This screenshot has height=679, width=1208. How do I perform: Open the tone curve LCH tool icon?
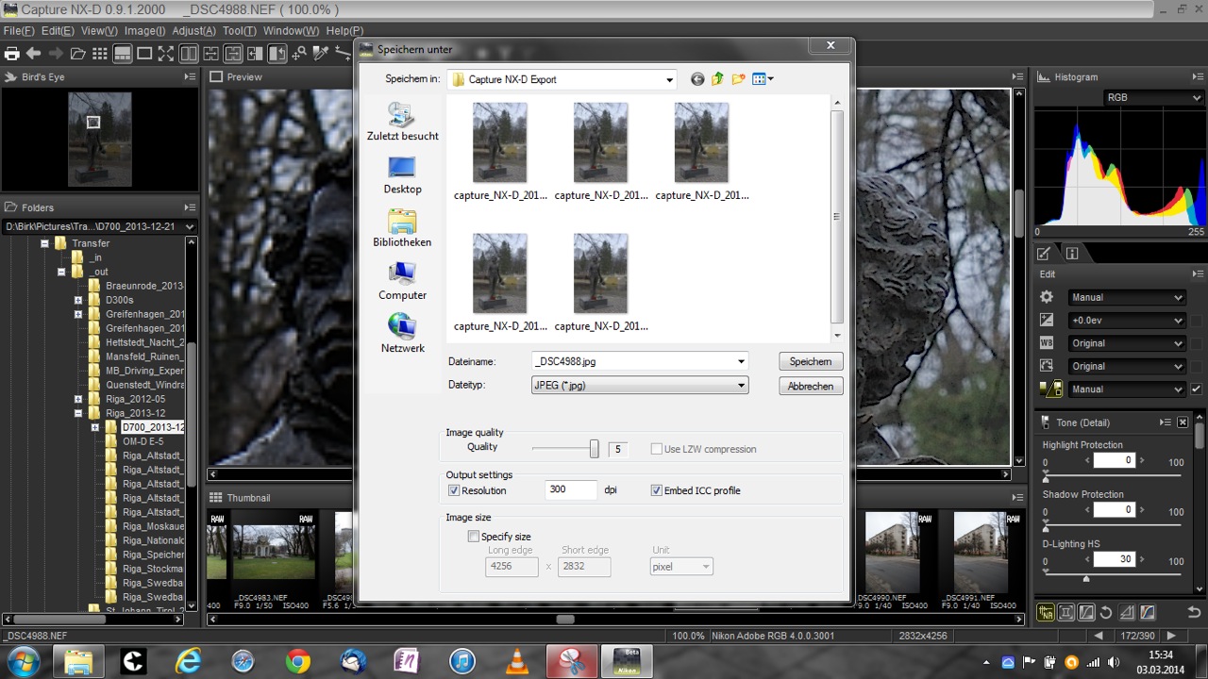[x=1086, y=612]
